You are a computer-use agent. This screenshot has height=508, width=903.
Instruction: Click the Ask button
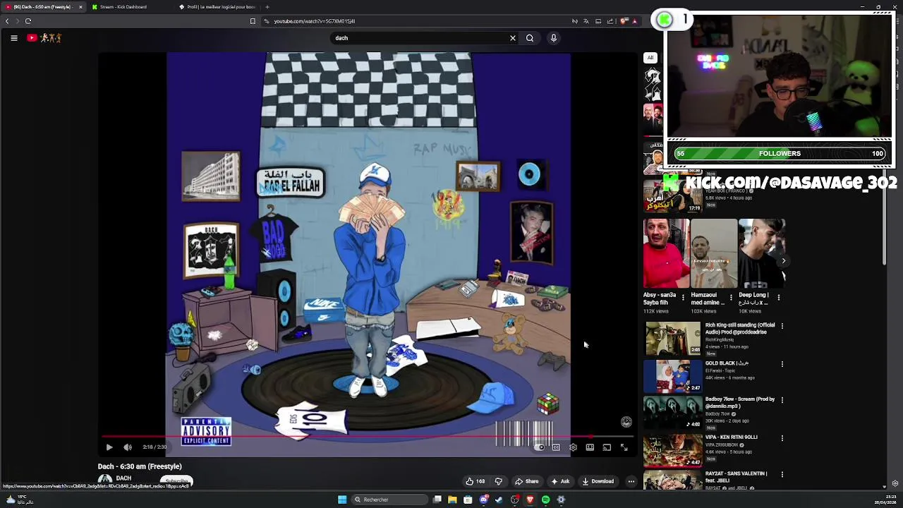click(560, 481)
